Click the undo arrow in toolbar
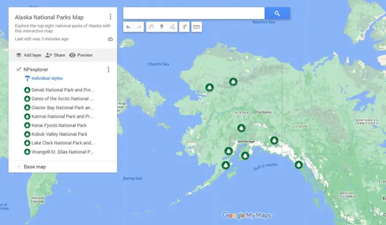This screenshot has width=386, height=225. click(128, 27)
